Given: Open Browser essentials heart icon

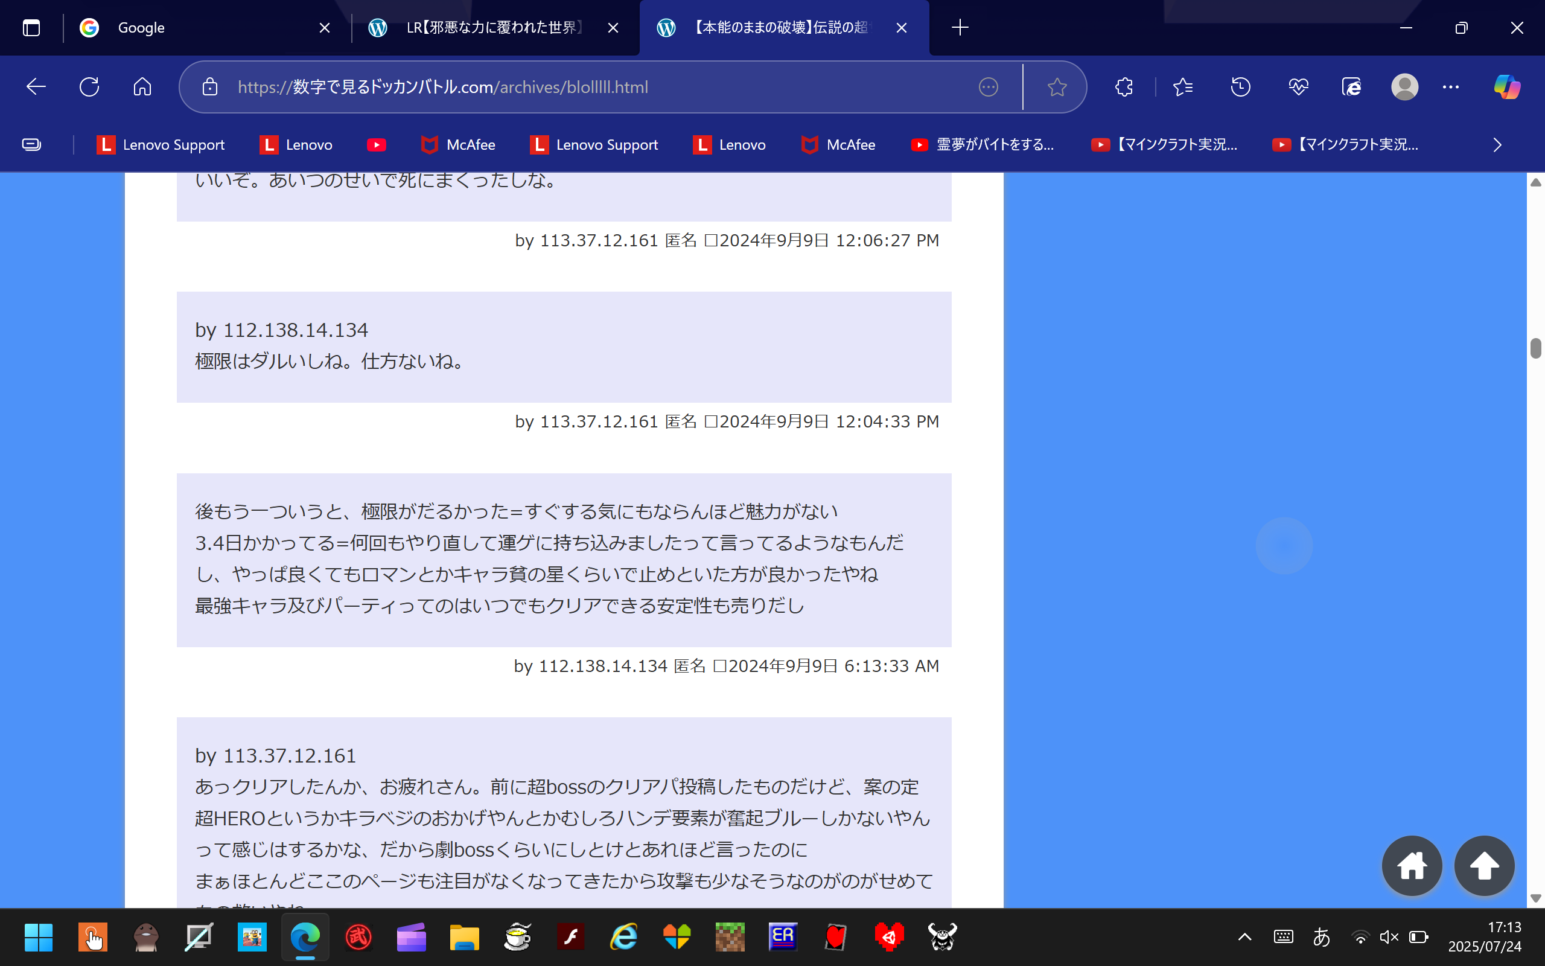Looking at the screenshot, I should tap(1298, 87).
